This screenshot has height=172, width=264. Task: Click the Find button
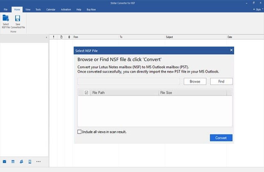coord(221,81)
